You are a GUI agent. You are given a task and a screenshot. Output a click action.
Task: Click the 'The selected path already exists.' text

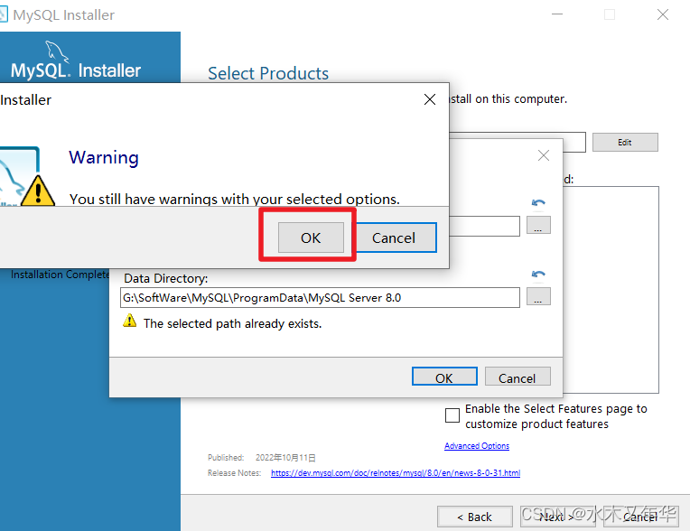pyautogui.click(x=233, y=324)
